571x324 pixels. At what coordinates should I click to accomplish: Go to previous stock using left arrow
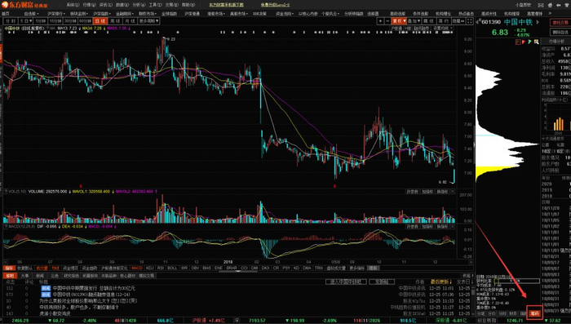pos(478,22)
